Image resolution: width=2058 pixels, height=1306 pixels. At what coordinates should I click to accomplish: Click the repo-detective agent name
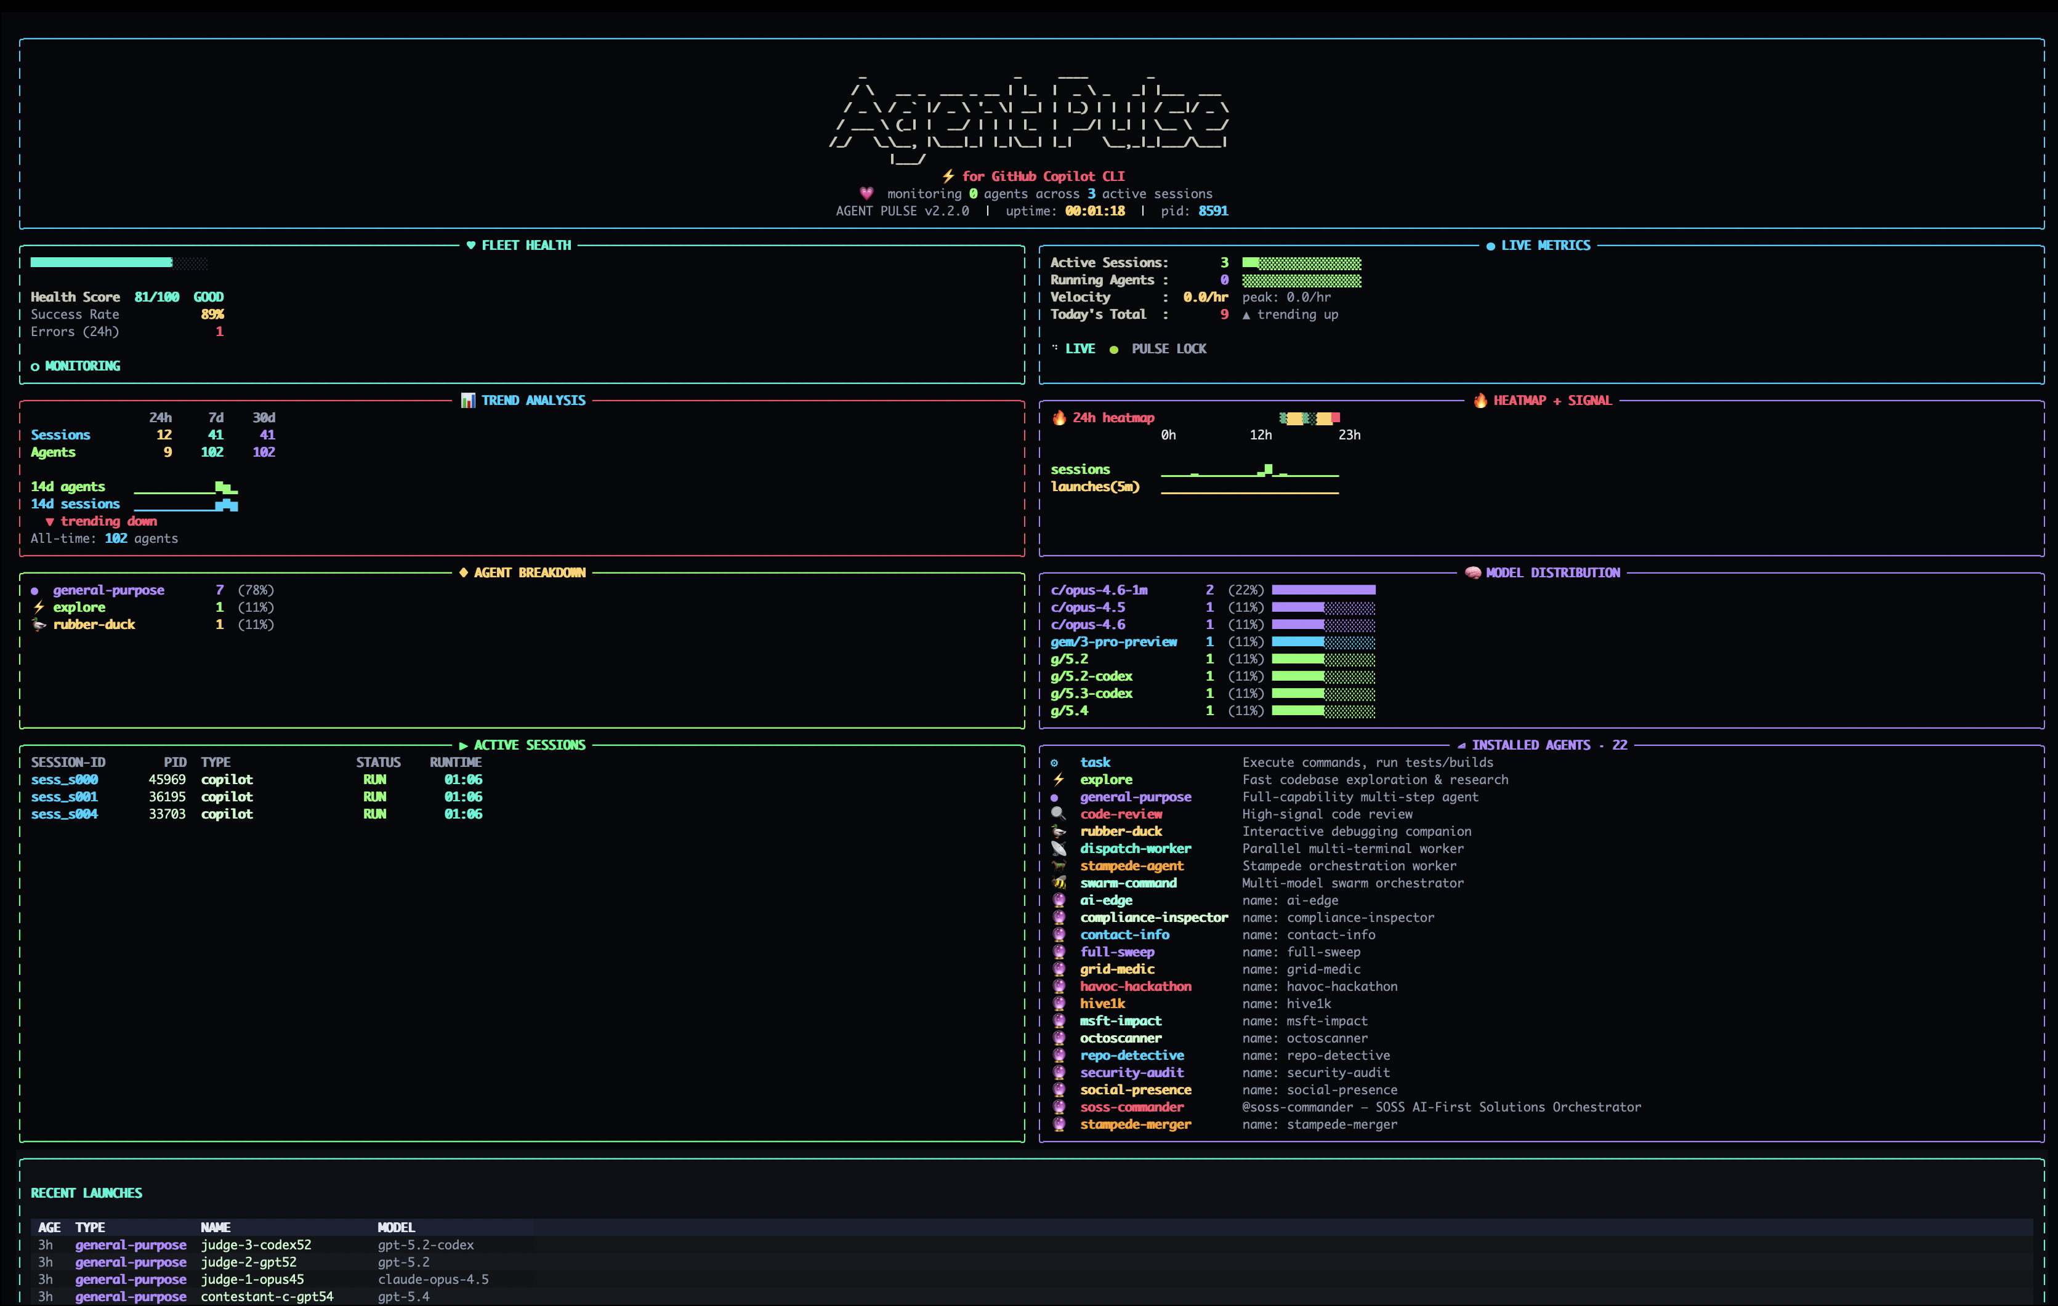[x=1132, y=1056]
